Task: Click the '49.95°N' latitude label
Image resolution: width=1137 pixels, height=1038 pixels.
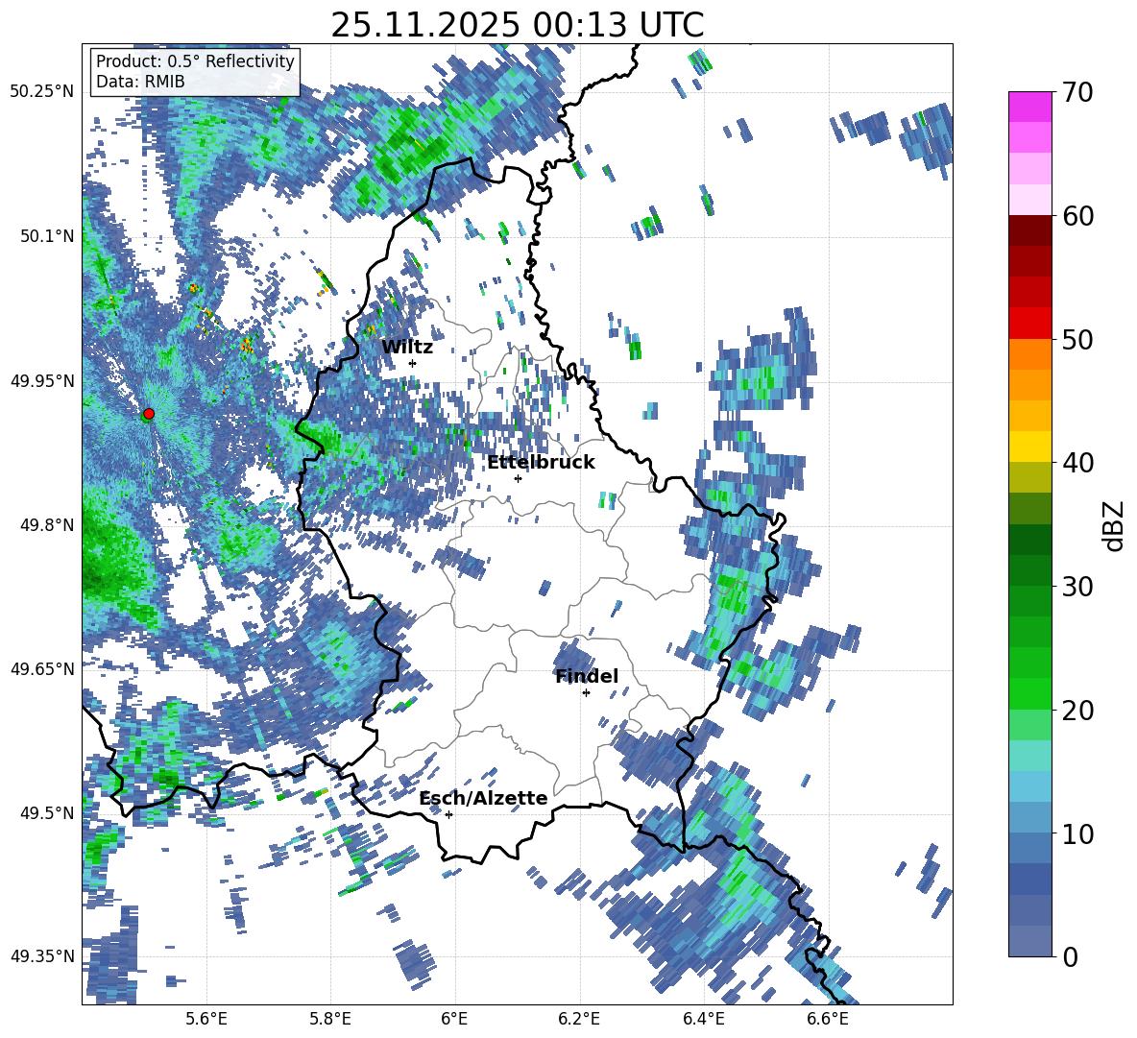Action: pos(42,380)
